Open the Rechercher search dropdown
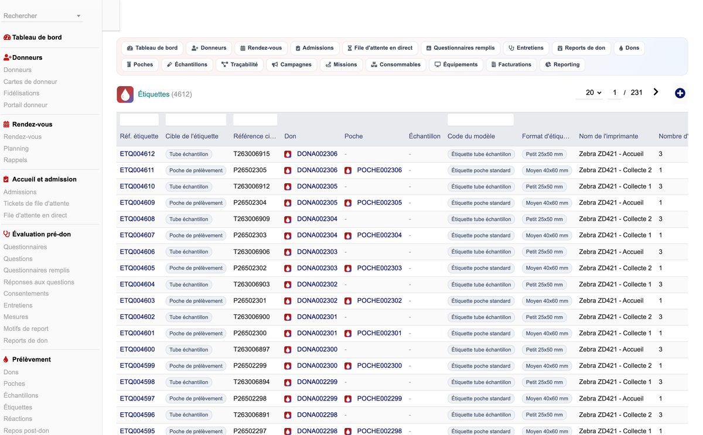This screenshot has width=703, height=435. (42, 16)
